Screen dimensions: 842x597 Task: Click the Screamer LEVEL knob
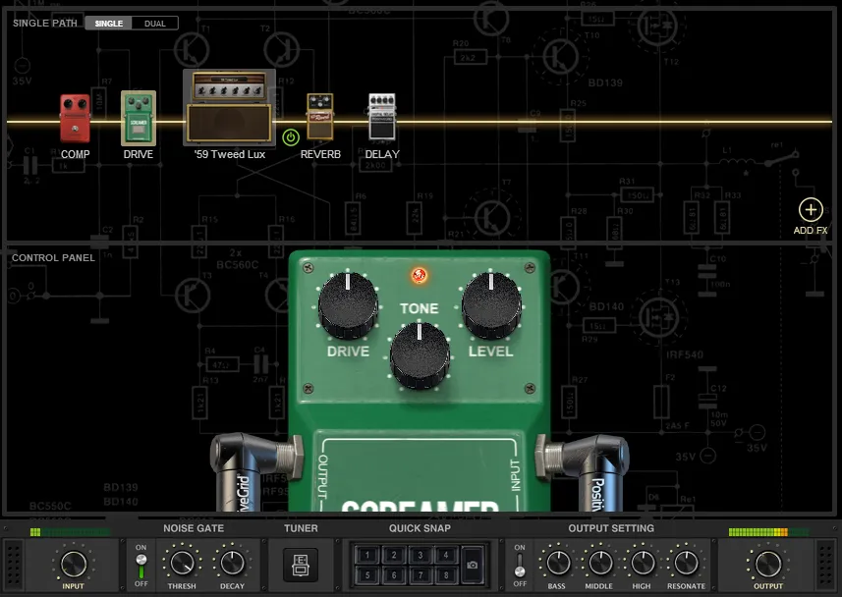pyautogui.click(x=491, y=305)
